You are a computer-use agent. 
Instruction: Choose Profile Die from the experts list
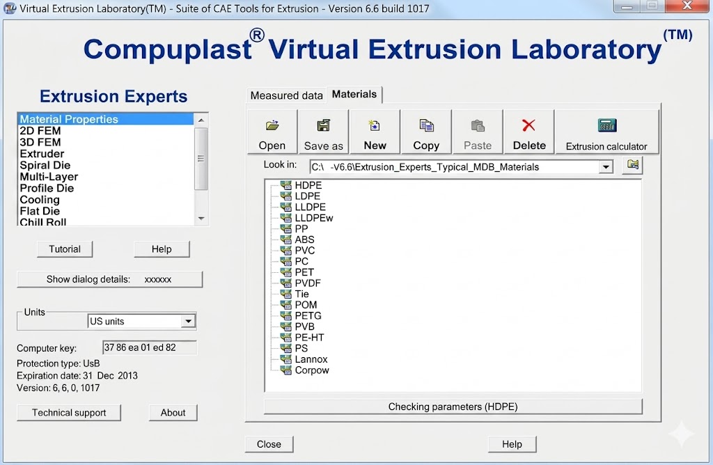[x=106, y=188]
